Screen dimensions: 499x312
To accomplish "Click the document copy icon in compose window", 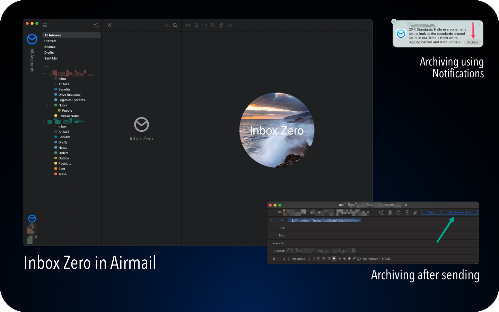I will [x=390, y=213].
